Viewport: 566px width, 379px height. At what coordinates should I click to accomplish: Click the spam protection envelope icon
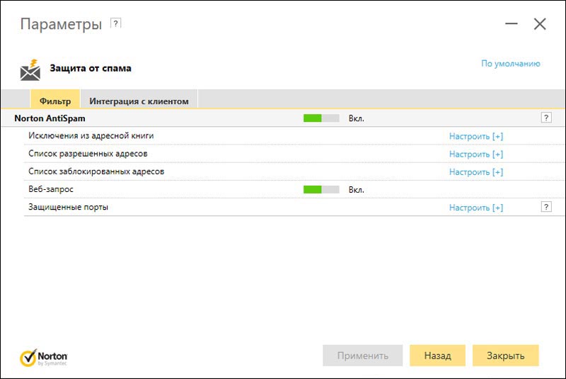30,69
